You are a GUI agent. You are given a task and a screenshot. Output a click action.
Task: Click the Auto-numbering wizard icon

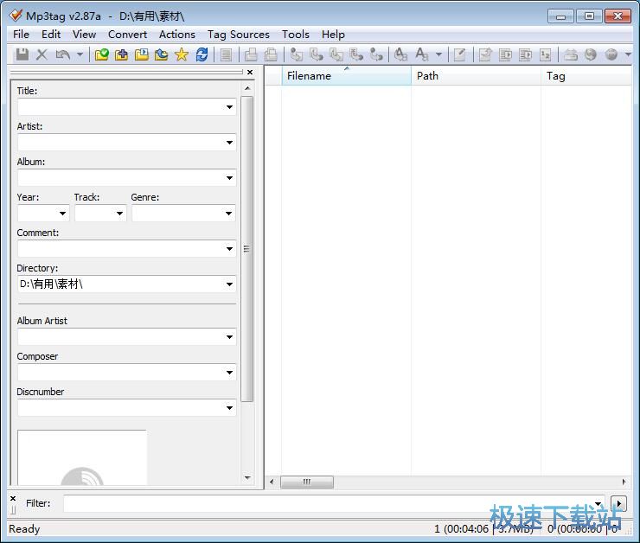(x=546, y=54)
